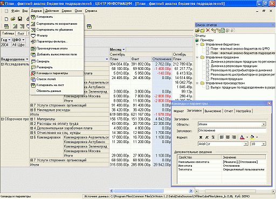Select Реализация продукции report in tree
This screenshot has width=276, height=199.
click(x=226, y=79)
